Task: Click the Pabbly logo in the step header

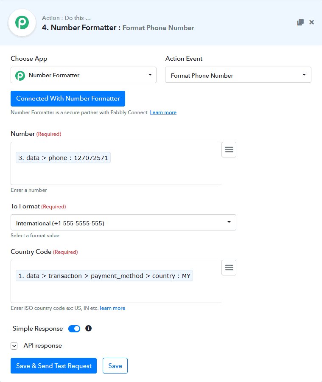Action: [22, 23]
